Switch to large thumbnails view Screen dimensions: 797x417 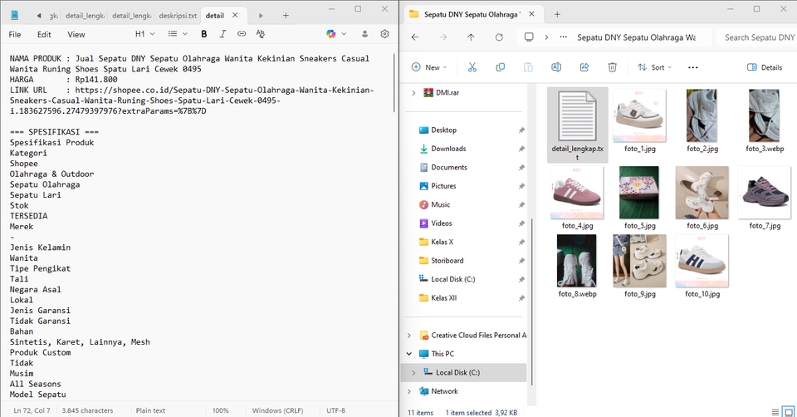point(789,411)
